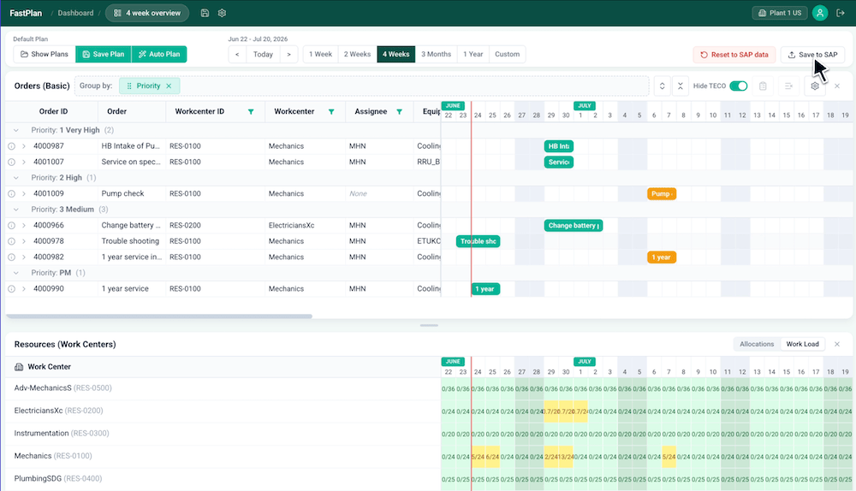This screenshot has height=491, width=856.
Task: Go to next period arrow
Action: [288, 54]
